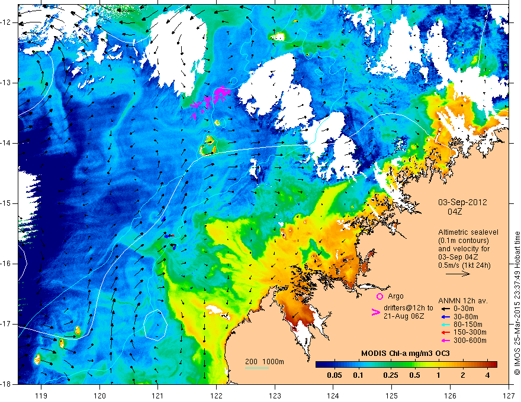Click the '300-600m' depth label

[x=470, y=341]
